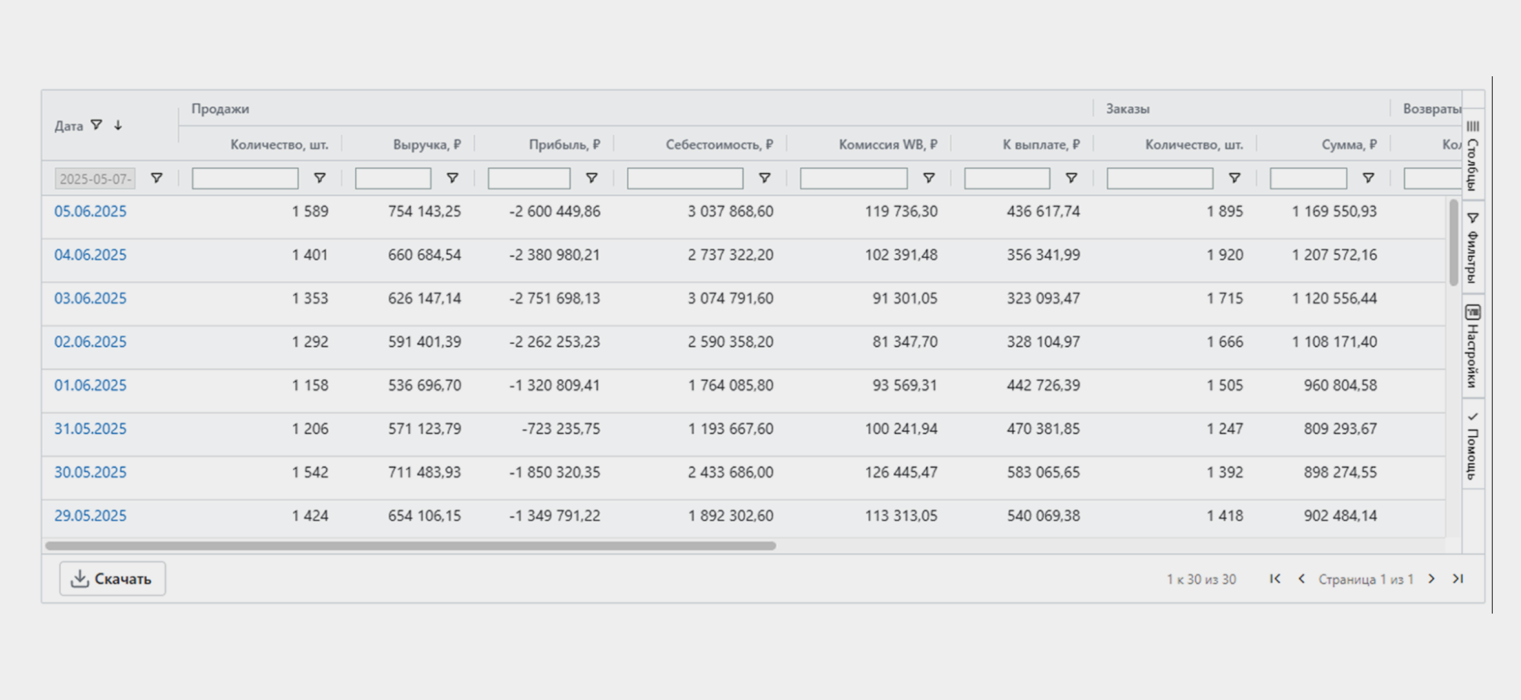Open filter options for Комиссия WB column
The height and width of the screenshot is (700, 1521).
(928, 178)
